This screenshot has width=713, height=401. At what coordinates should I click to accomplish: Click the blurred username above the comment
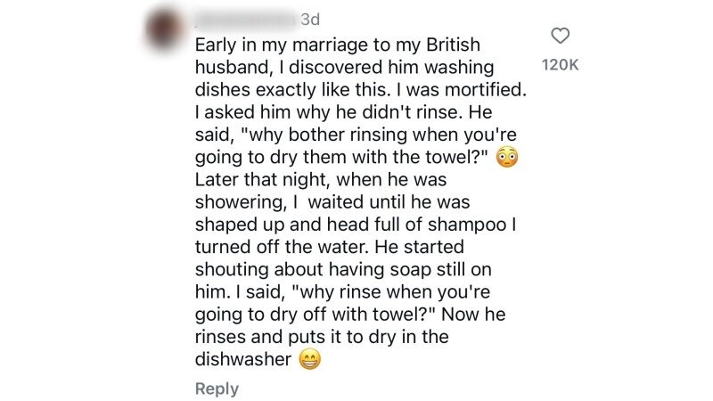pyautogui.click(x=245, y=19)
